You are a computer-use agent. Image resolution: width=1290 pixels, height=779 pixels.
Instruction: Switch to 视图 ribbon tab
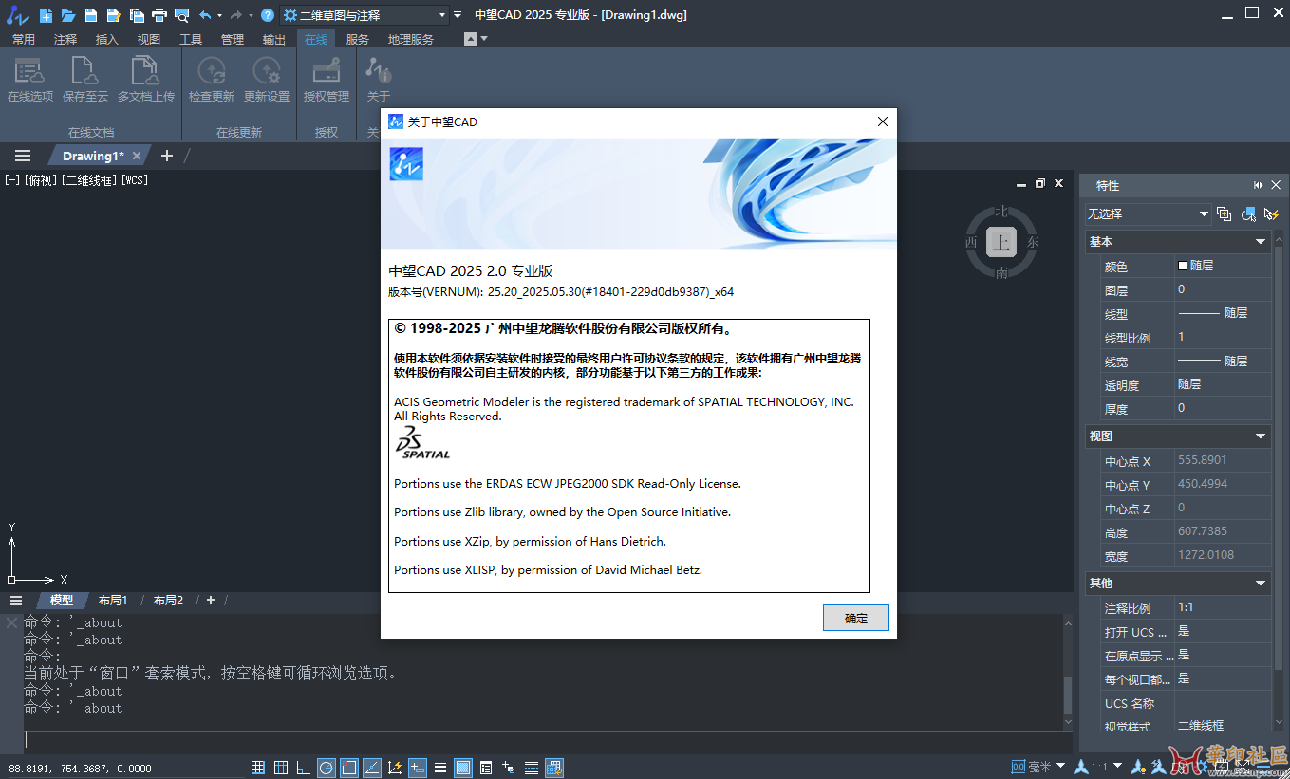[x=149, y=39]
